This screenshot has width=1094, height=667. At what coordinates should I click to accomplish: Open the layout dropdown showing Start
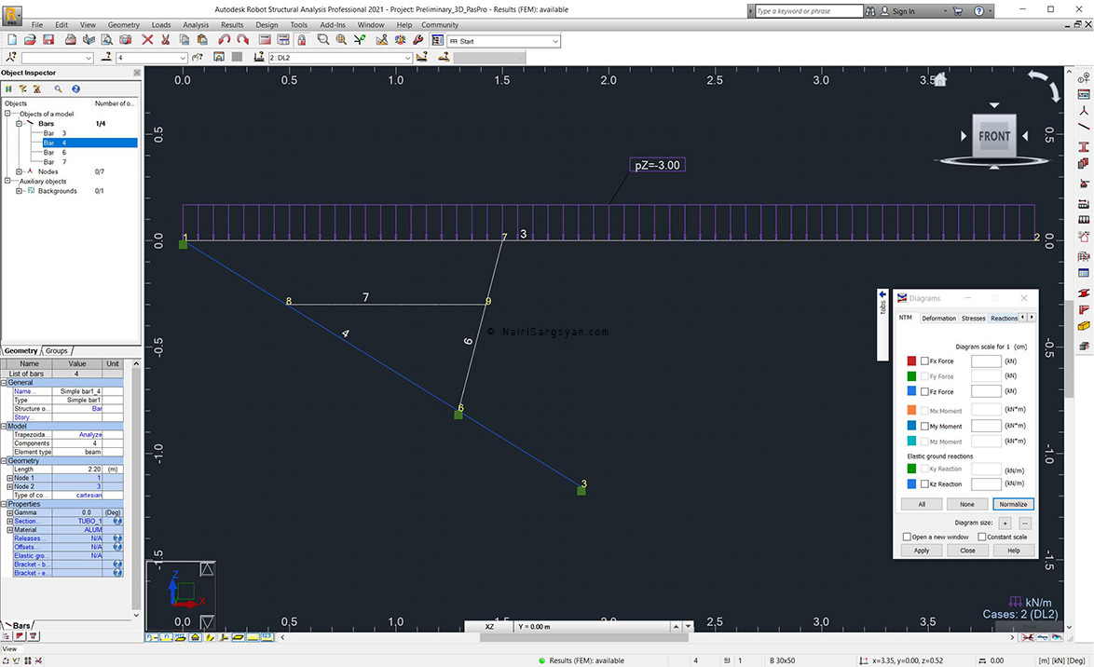(503, 41)
